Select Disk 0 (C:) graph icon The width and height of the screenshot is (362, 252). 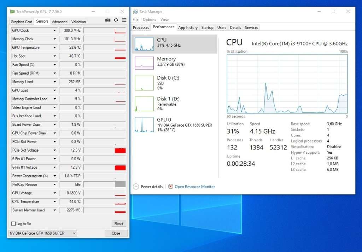pyautogui.click(x=144, y=83)
